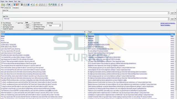Enable Ignore Tags checkbox
177x99 pixels.
coord(17,23)
